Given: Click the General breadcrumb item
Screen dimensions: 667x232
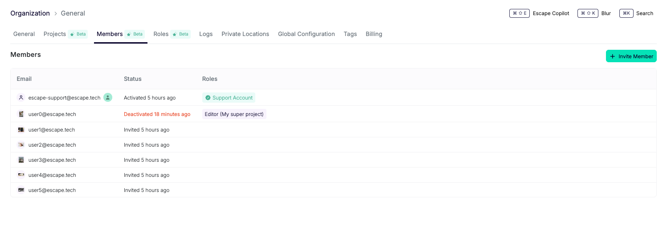Looking at the screenshot, I should point(73,13).
